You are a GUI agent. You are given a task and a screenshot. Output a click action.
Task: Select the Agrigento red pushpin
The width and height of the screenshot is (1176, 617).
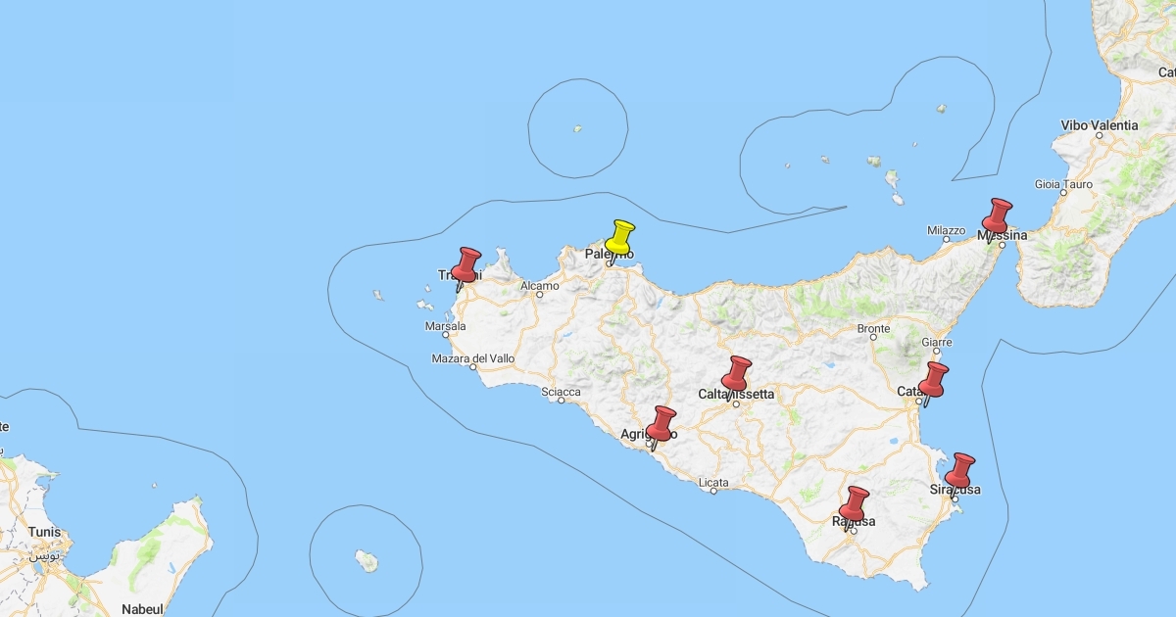(x=663, y=423)
